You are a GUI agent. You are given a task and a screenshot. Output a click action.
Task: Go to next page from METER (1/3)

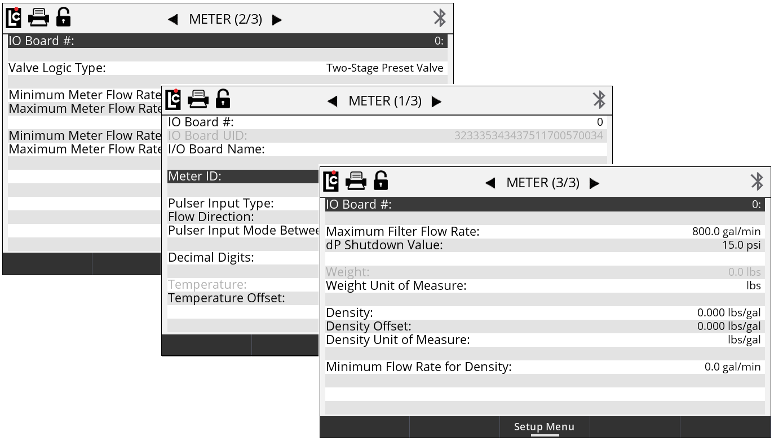pyautogui.click(x=436, y=102)
